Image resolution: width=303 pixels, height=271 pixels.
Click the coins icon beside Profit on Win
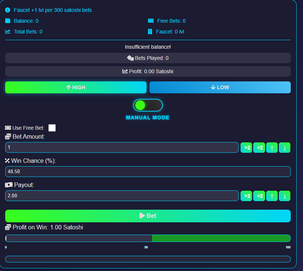click(8, 227)
